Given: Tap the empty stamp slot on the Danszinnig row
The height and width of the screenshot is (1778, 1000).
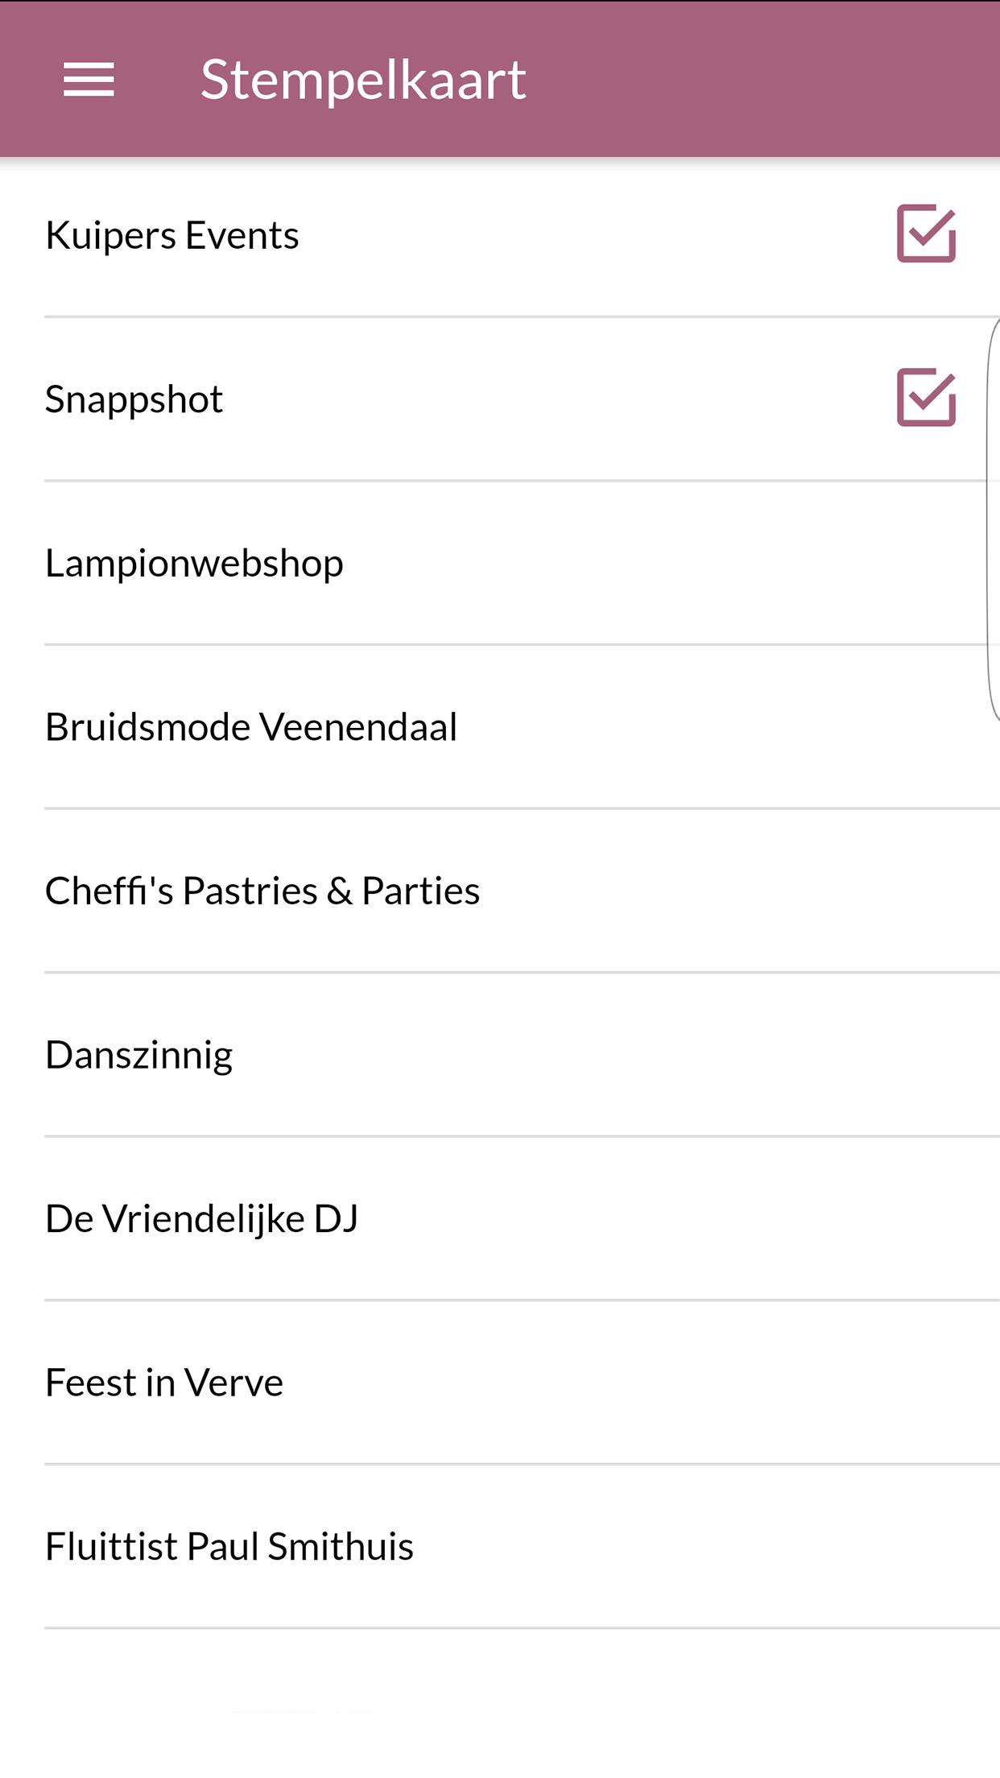Looking at the screenshot, I should tap(926, 1055).
